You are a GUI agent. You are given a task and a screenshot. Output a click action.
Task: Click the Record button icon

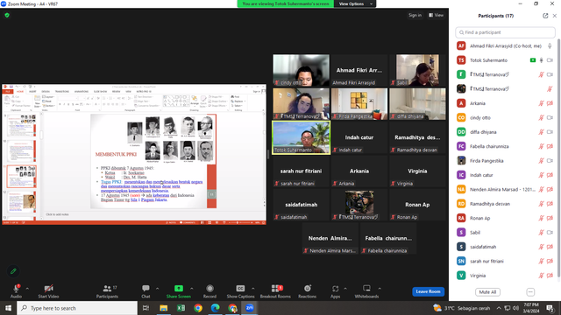(x=209, y=288)
